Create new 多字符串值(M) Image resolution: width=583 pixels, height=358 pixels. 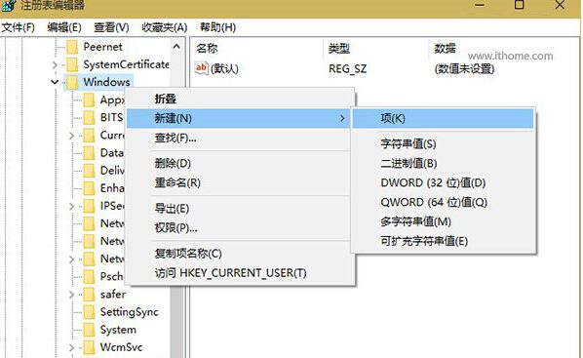click(443, 221)
